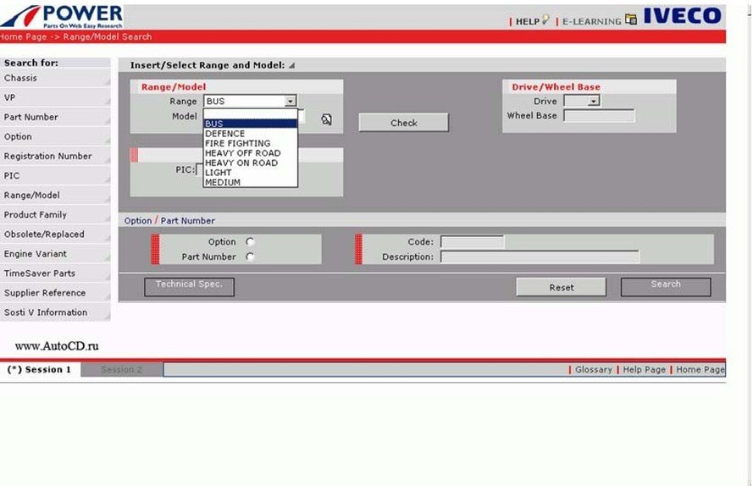753x486 pixels.
Task: Select the Option radio button
Action: click(250, 242)
